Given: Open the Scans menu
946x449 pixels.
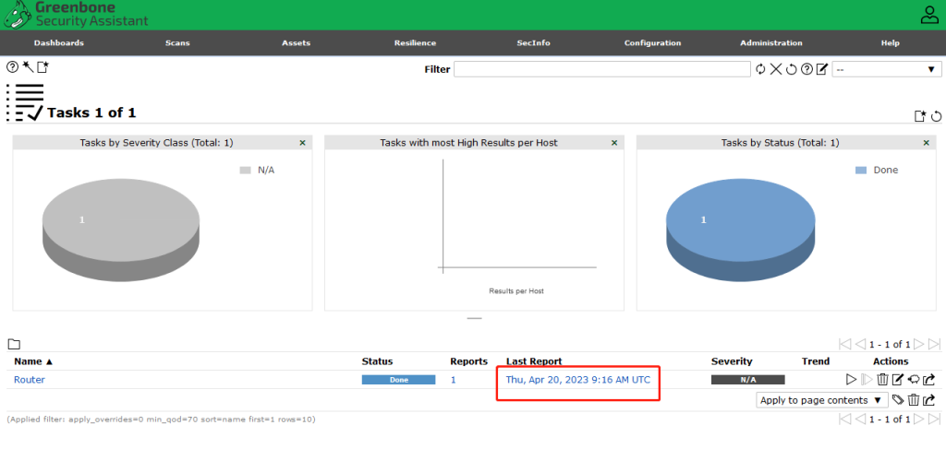Looking at the screenshot, I should click(177, 43).
